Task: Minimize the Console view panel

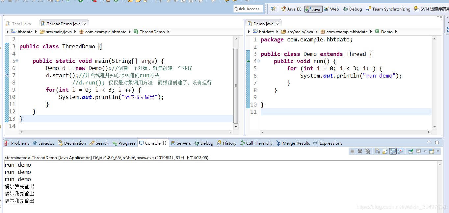Action: click(x=429, y=142)
